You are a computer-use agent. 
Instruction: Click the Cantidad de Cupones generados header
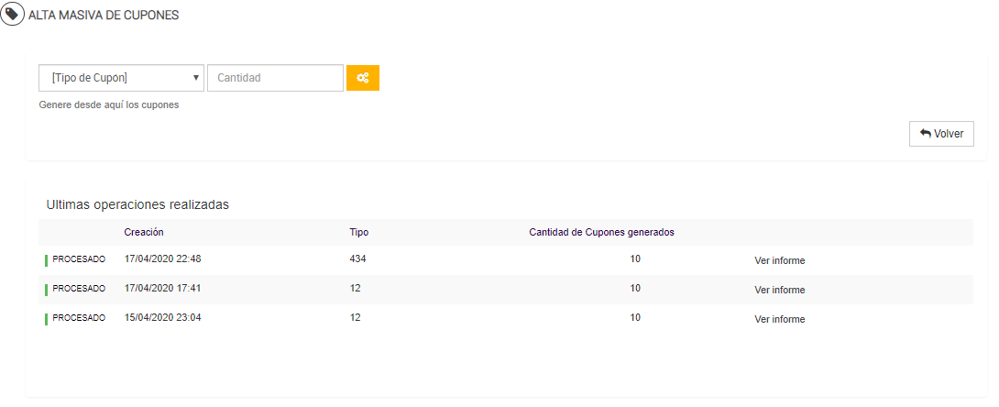601,232
